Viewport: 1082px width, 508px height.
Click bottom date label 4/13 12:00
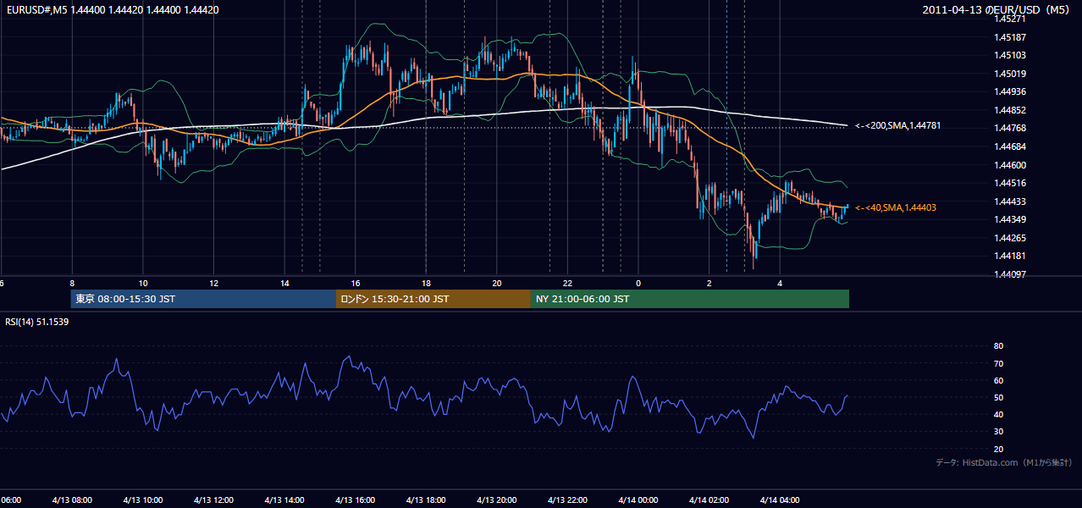click(x=213, y=500)
